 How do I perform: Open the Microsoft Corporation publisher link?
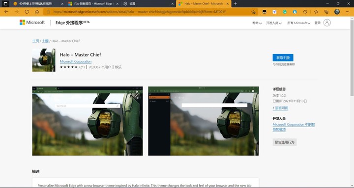coord(76,61)
